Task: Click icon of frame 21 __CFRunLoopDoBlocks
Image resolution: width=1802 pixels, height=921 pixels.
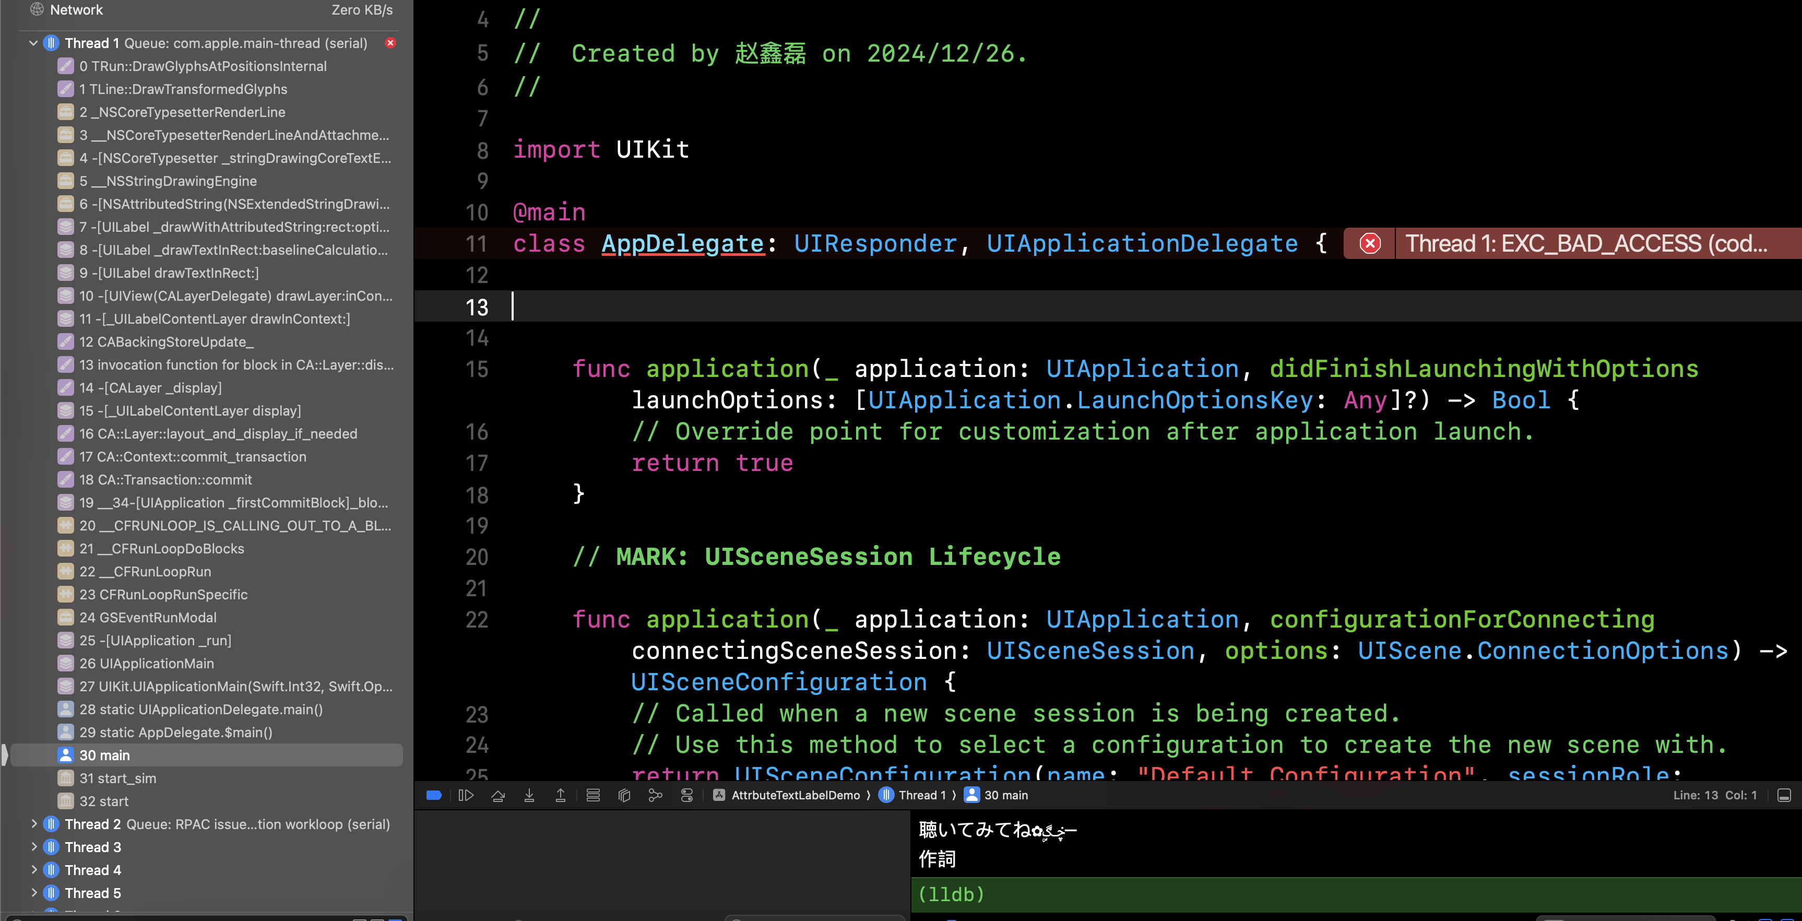Action: 65,549
